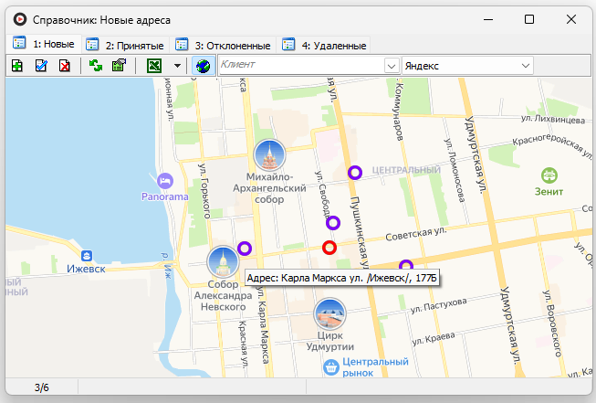Viewport: 596px width, 403px height.
Task: Type in the Клиент input field
Action: coord(299,66)
